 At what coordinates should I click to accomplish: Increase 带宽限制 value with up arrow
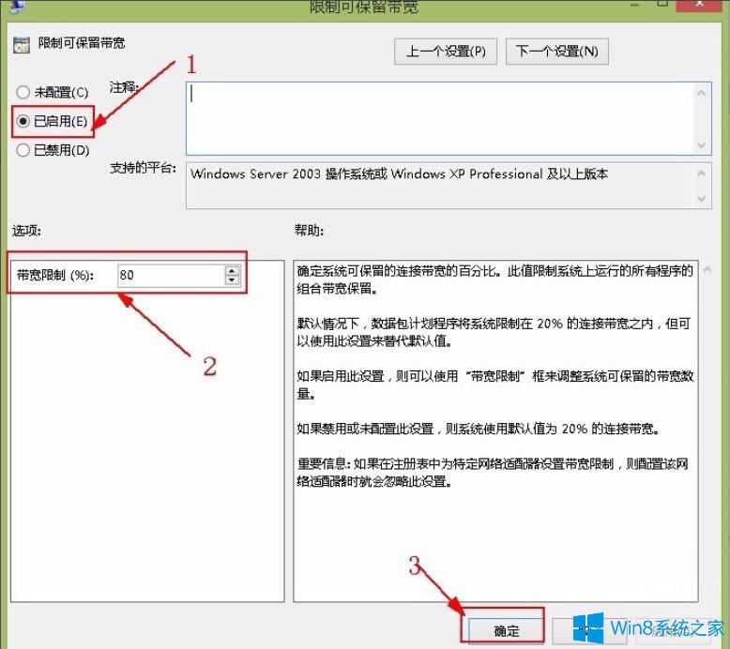click(x=232, y=270)
